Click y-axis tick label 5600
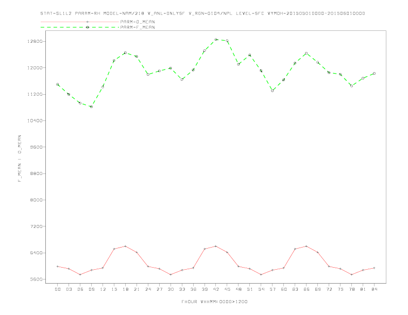Image resolution: width=408 pixels, height=315 pixels. coord(36,279)
